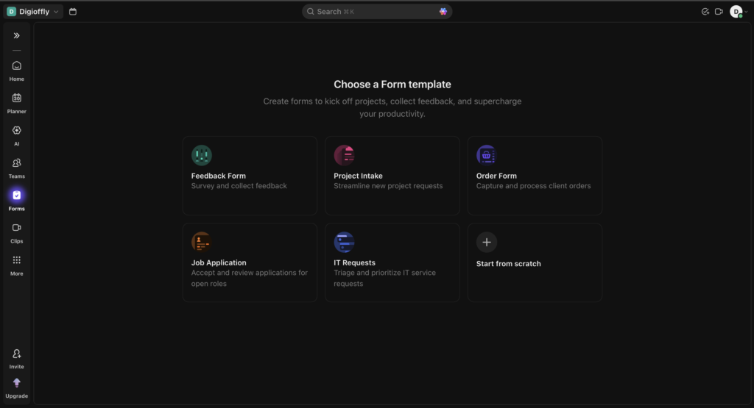The width and height of the screenshot is (754, 408).
Task: Click calendar icon next to workspace name
Action: click(73, 12)
